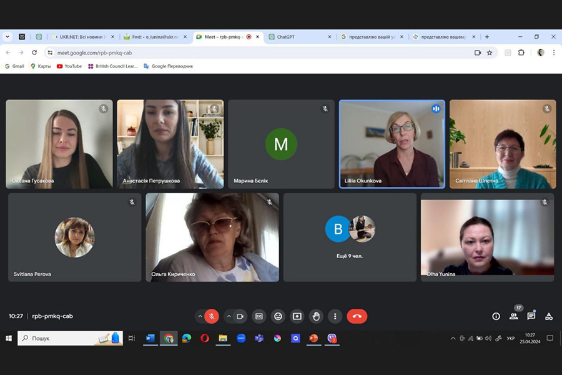This screenshot has width=562, height=375.
Task: Leave the call with red hang-up button
Action: pos(357,316)
